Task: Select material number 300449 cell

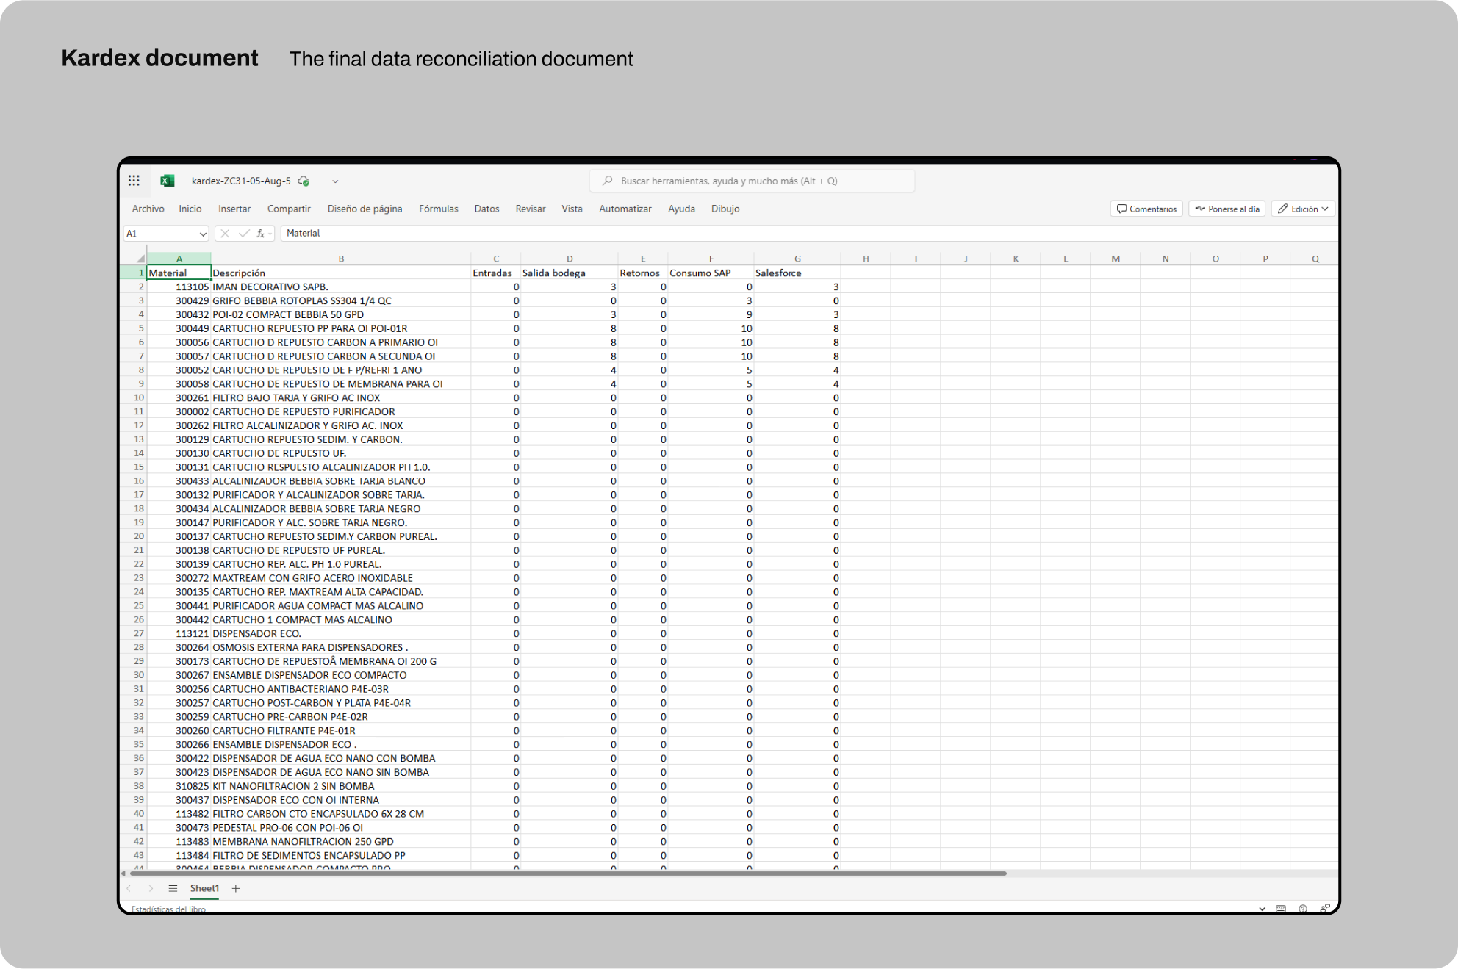Action: 179,328
